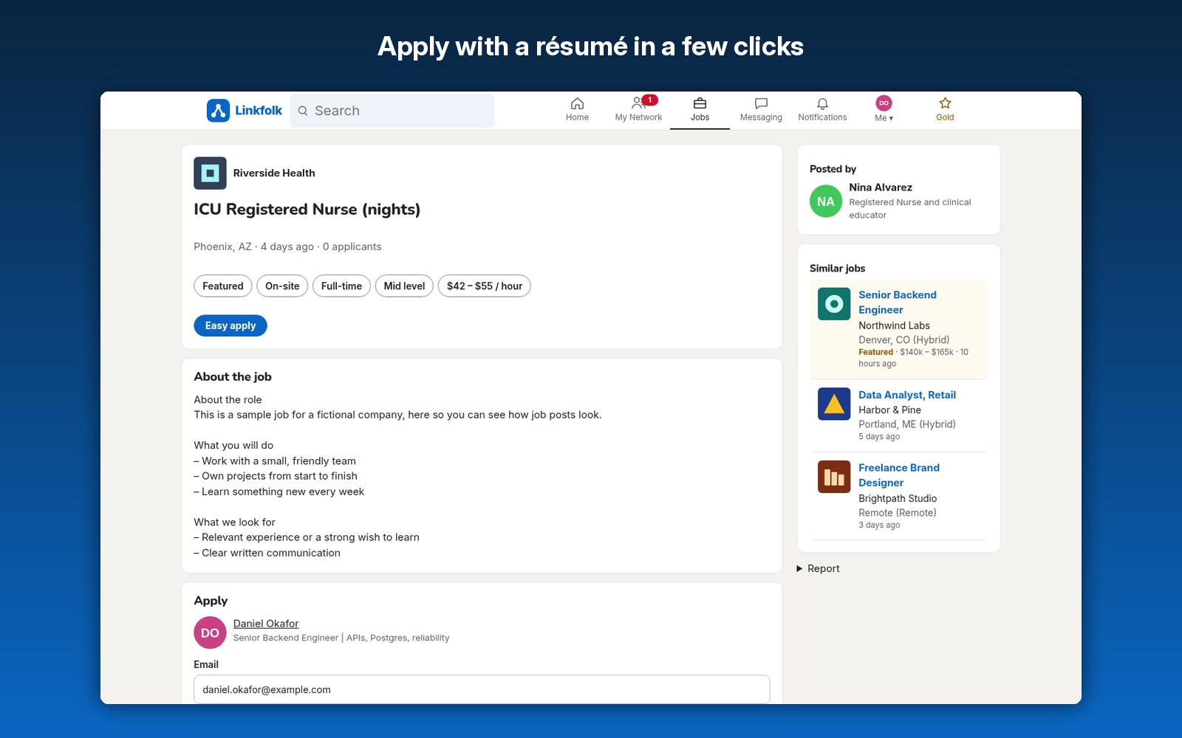The width and height of the screenshot is (1182, 738).
Task: Click the Harbor & Pine logo icon
Action: click(834, 404)
